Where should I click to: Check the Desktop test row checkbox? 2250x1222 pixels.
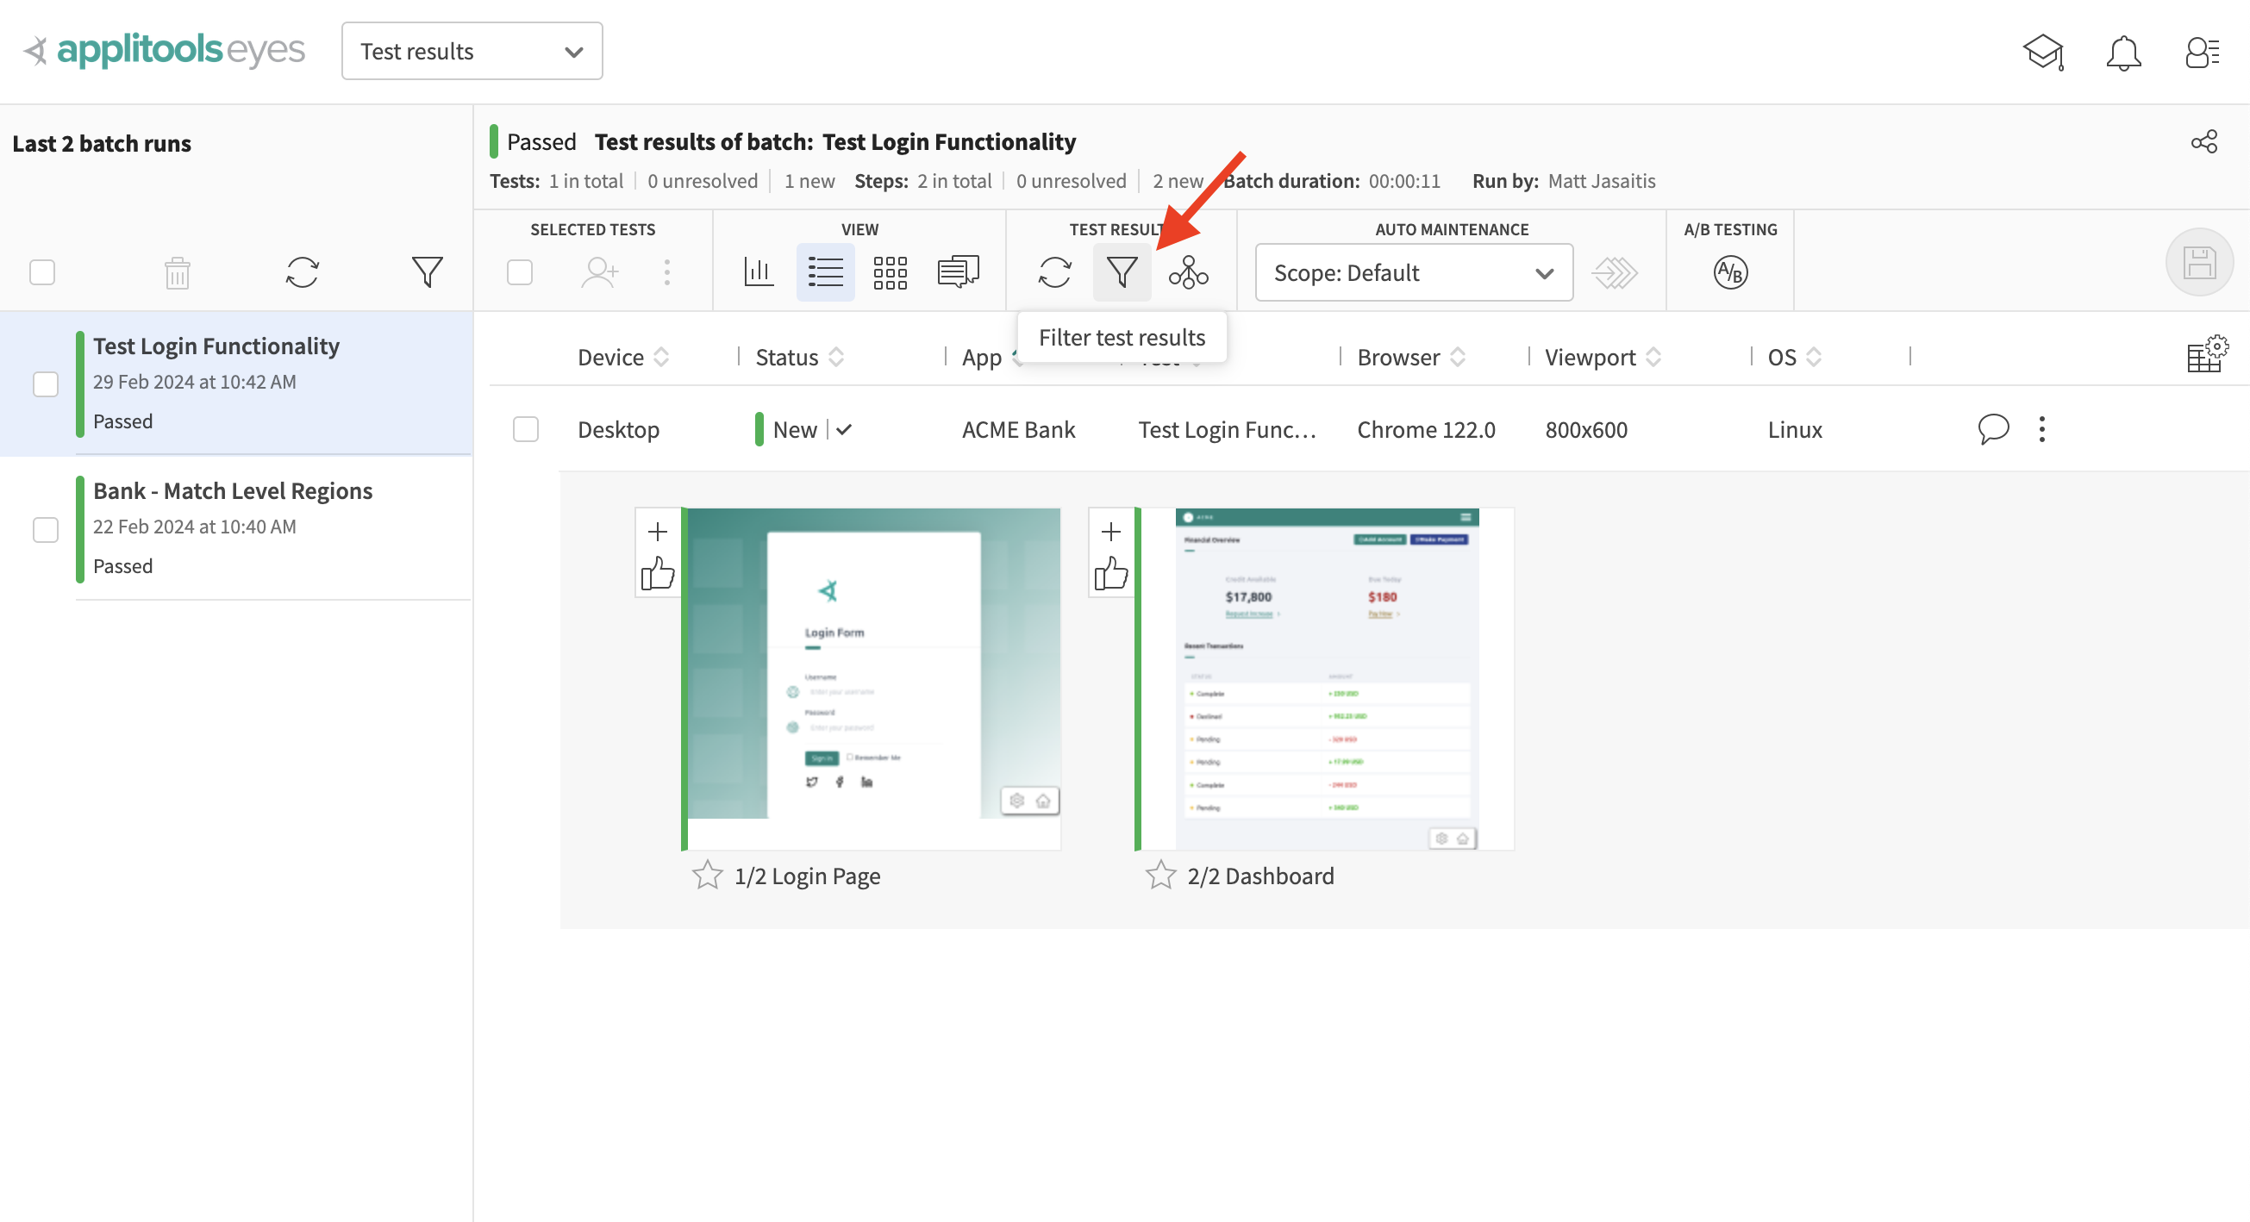point(526,429)
